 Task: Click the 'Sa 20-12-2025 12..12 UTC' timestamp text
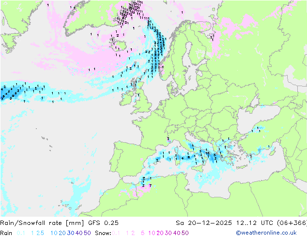(x=225, y=222)
